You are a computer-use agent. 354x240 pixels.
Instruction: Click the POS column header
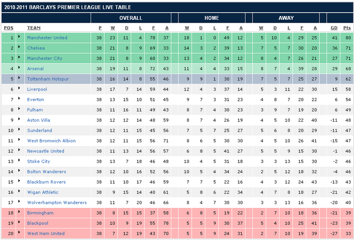pos(8,28)
